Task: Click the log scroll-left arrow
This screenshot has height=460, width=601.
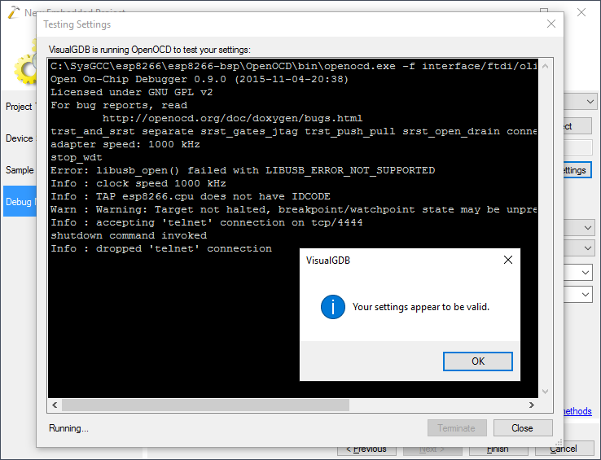Action: [55, 405]
